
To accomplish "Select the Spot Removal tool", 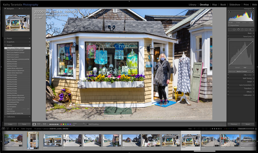I will click(x=234, y=29).
